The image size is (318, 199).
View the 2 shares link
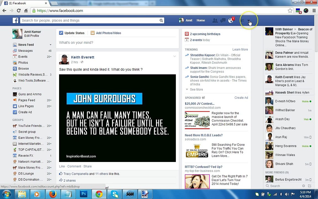point(69,180)
